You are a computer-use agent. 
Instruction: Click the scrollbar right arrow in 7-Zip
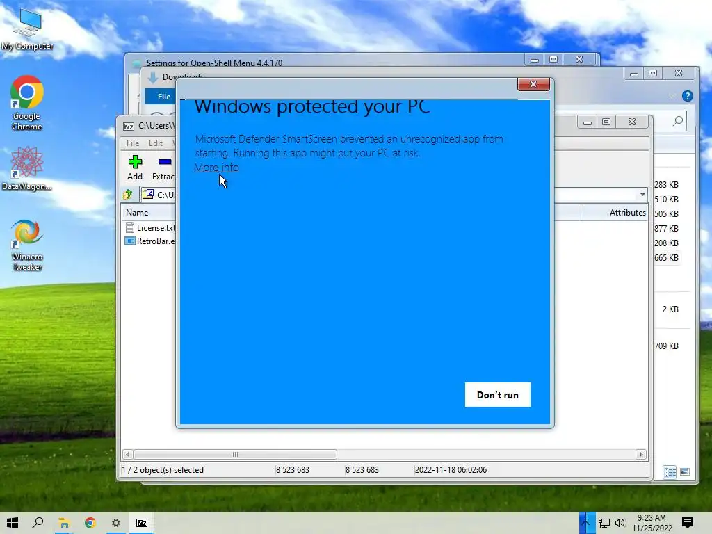click(641, 454)
